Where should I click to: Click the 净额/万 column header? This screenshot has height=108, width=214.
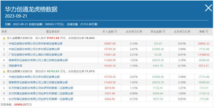(x=204, y=32)
